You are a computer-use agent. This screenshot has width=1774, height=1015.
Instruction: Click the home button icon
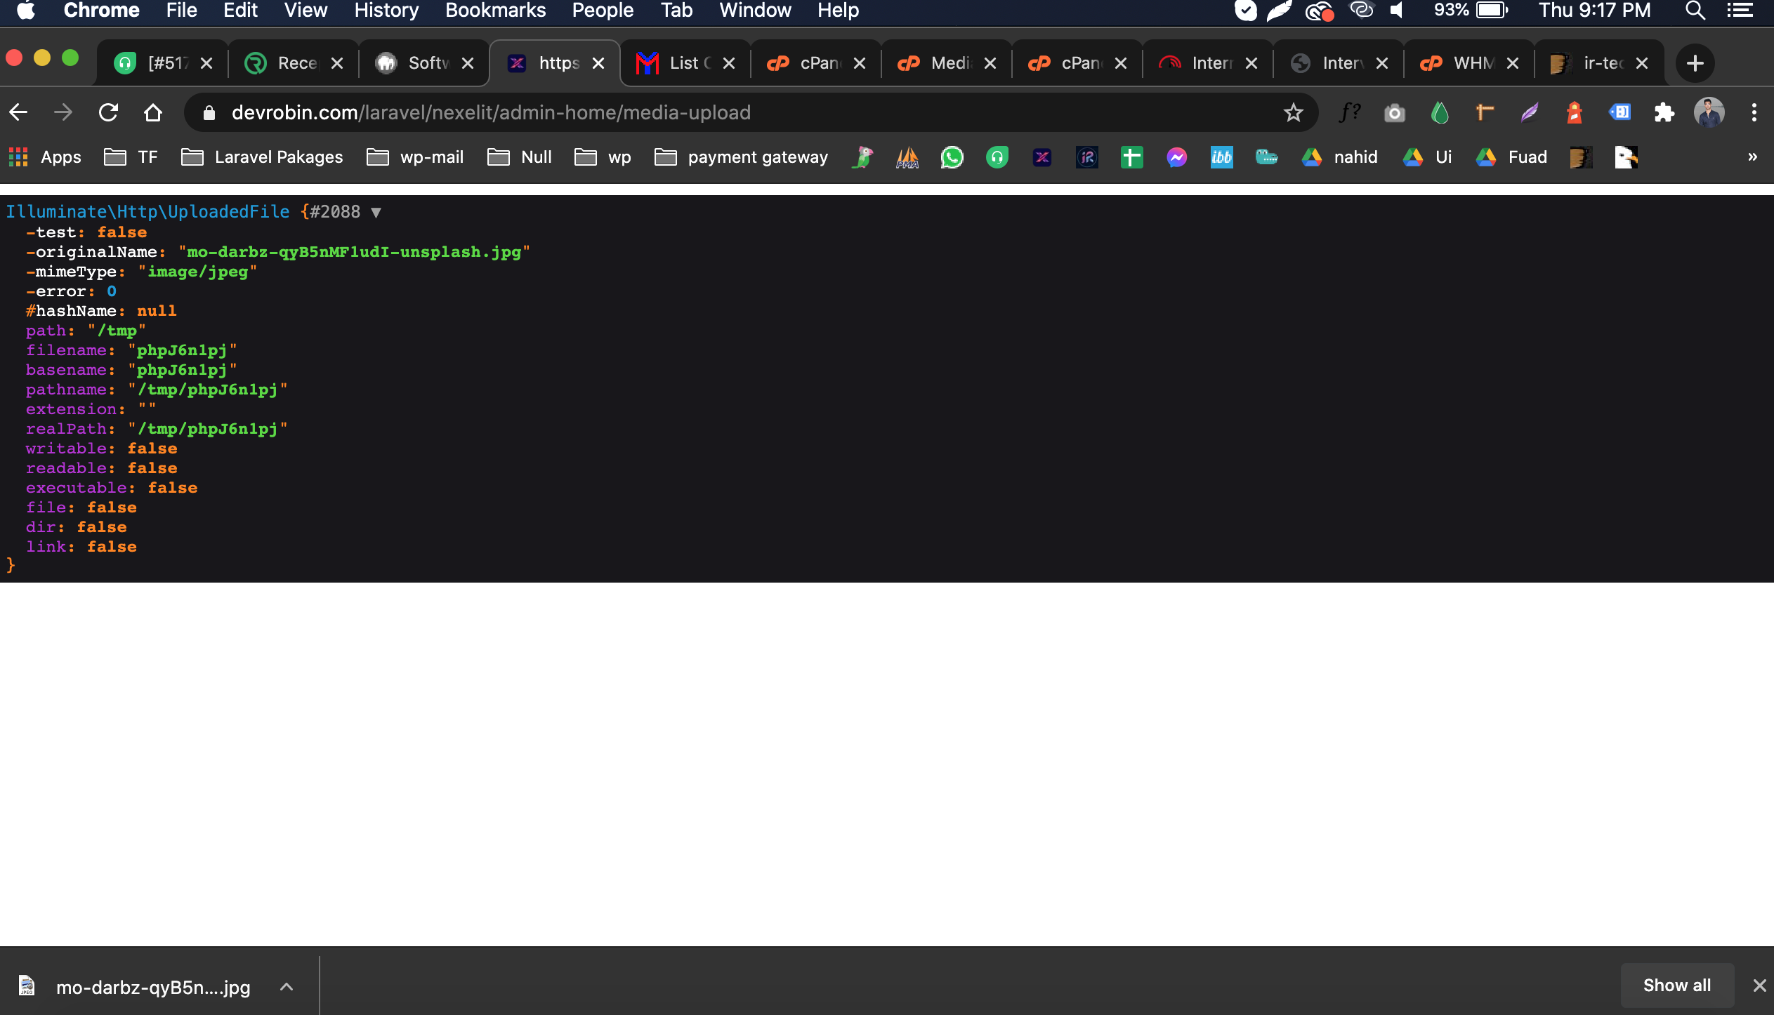point(152,112)
